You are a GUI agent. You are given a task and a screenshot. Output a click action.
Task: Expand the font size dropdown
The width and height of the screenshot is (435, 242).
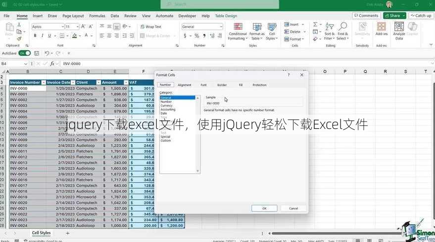point(77,27)
